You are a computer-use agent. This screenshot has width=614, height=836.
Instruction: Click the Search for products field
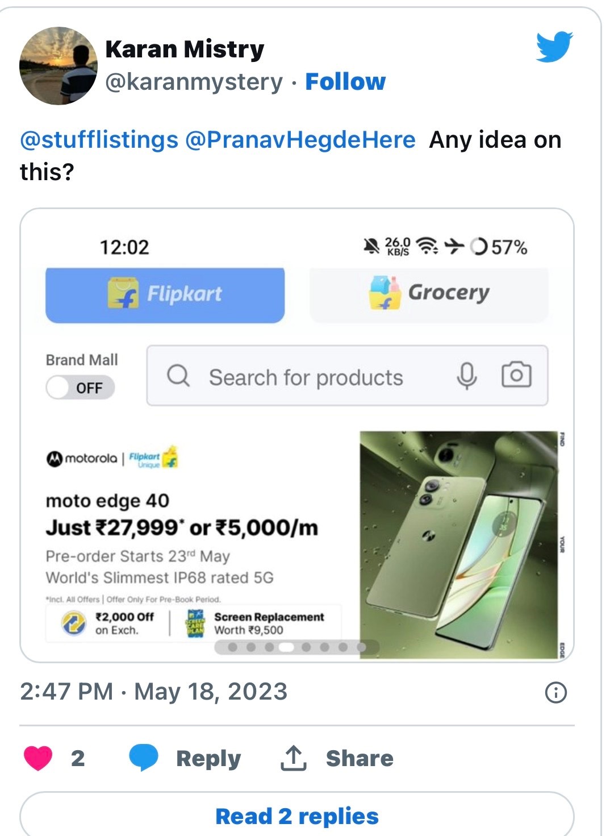[x=306, y=377]
